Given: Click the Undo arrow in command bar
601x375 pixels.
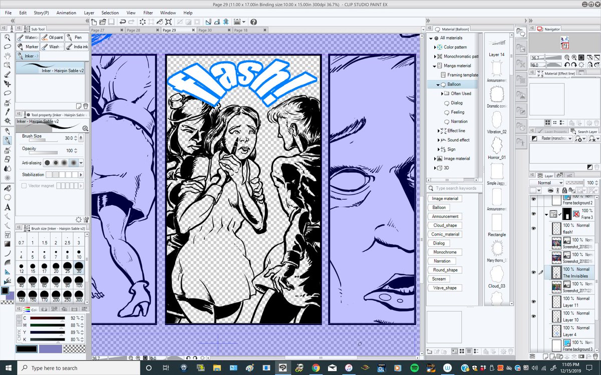Looking at the screenshot, I should click(x=123, y=22).
